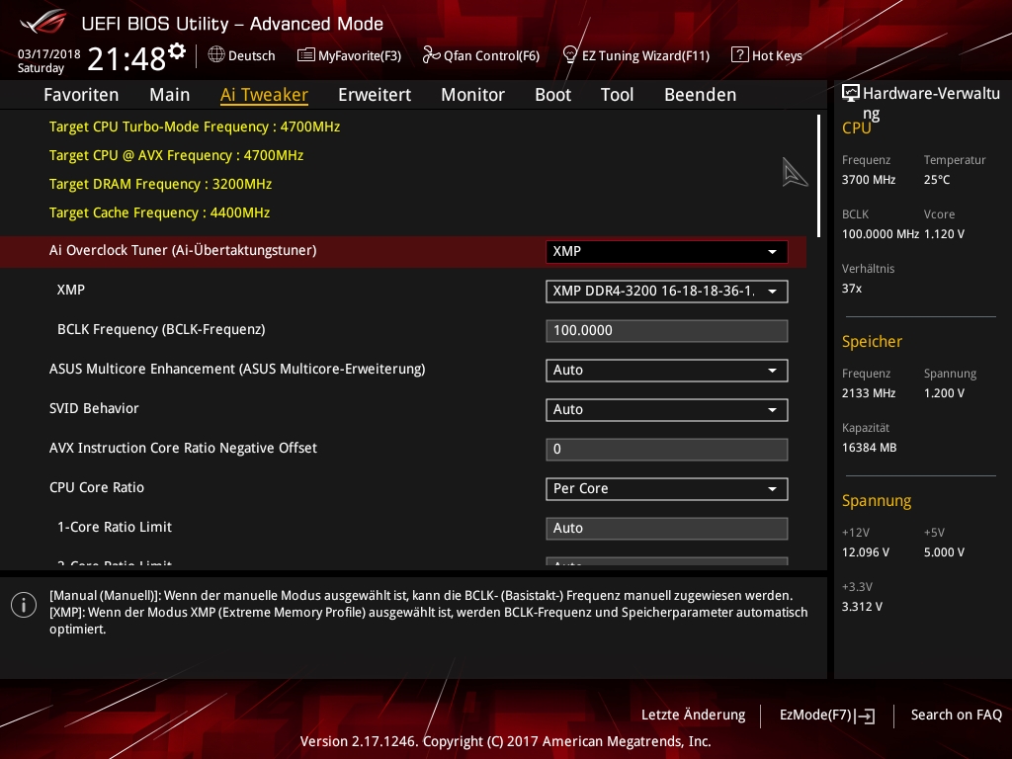Screen dimensions: 1012x759
Task: Switch to the Tool tab
Action: (x=617, y=95)
